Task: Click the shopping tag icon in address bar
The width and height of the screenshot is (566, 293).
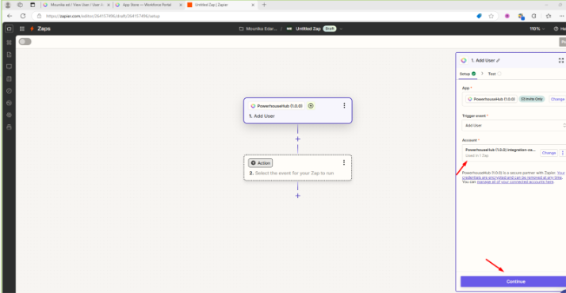Action: tap(479, 16)
